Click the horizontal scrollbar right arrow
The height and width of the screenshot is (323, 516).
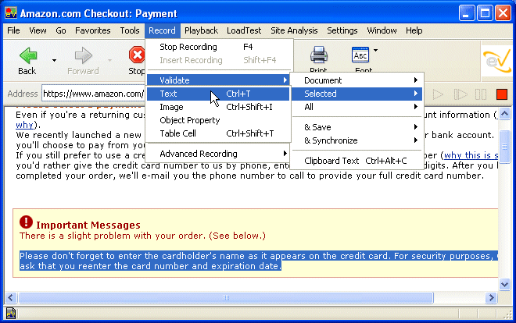pyautogui.click(x=491, y=298)
